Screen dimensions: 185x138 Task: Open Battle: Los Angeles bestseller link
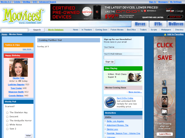coord(115,121)
